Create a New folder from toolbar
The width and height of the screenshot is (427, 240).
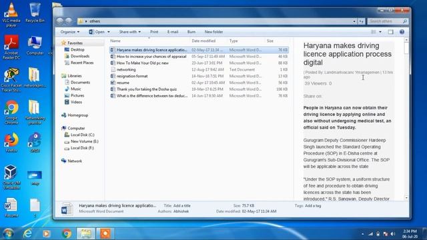(x=213, y=32)
